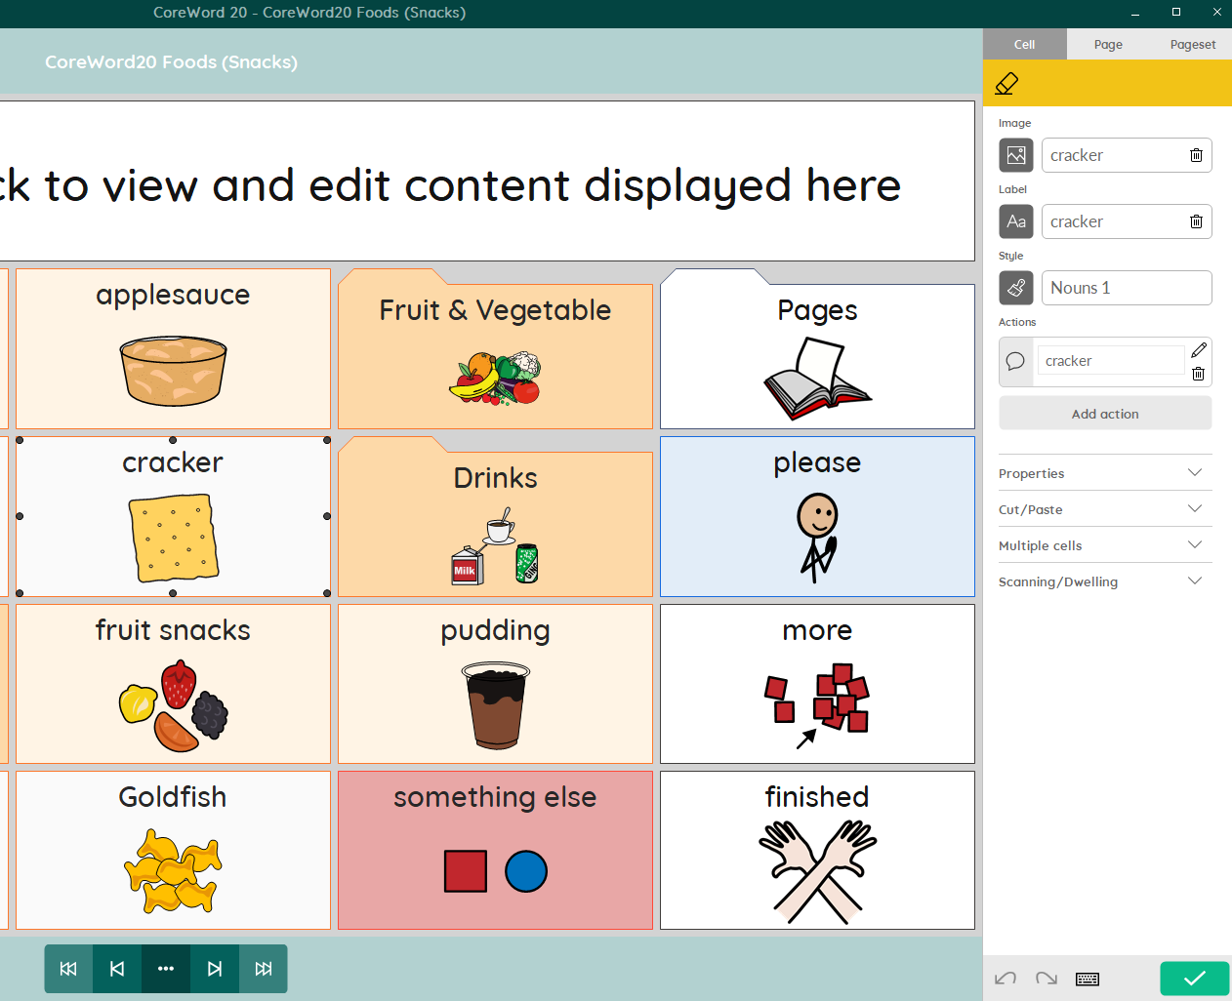Remove the cracker action with trash icon
This screenshot has height=1001, width=1232.
coord(1199,374)
